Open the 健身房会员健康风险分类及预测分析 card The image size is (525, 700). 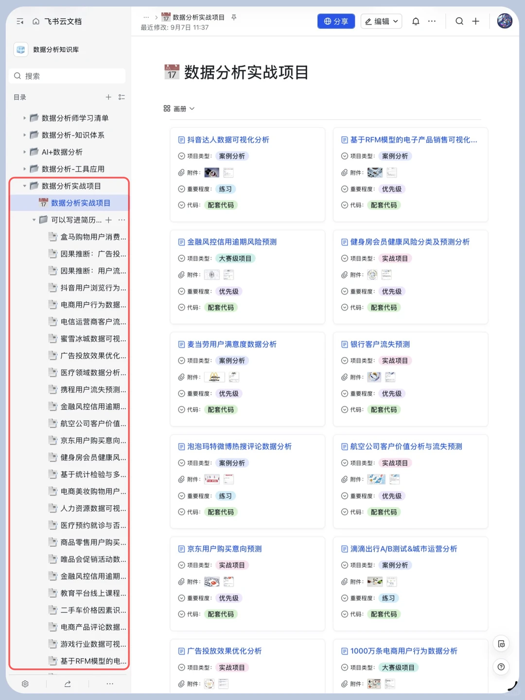tap(410, 242)
